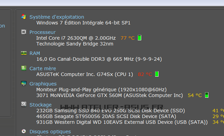Open the Carte mère section

pos(43,69)
